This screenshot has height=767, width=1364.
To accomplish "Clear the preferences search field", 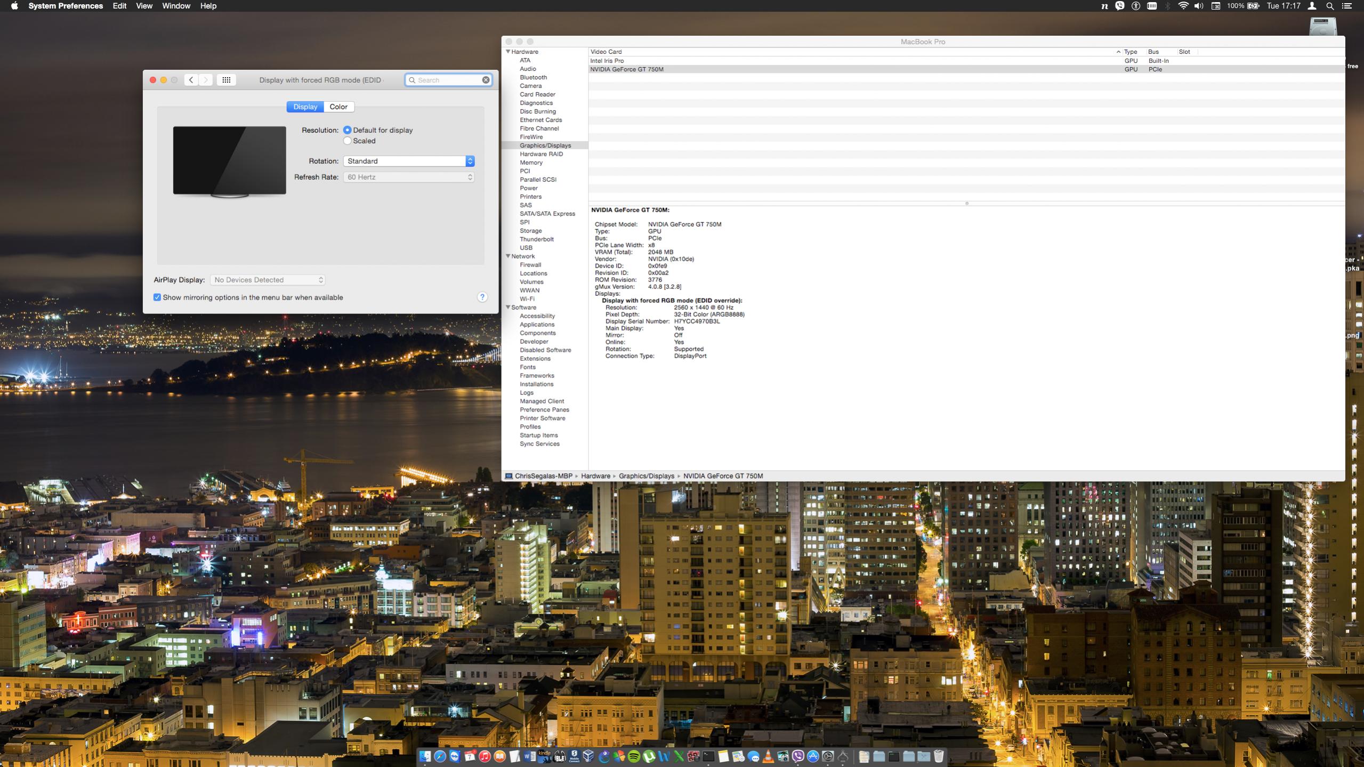I will (486, 80).
